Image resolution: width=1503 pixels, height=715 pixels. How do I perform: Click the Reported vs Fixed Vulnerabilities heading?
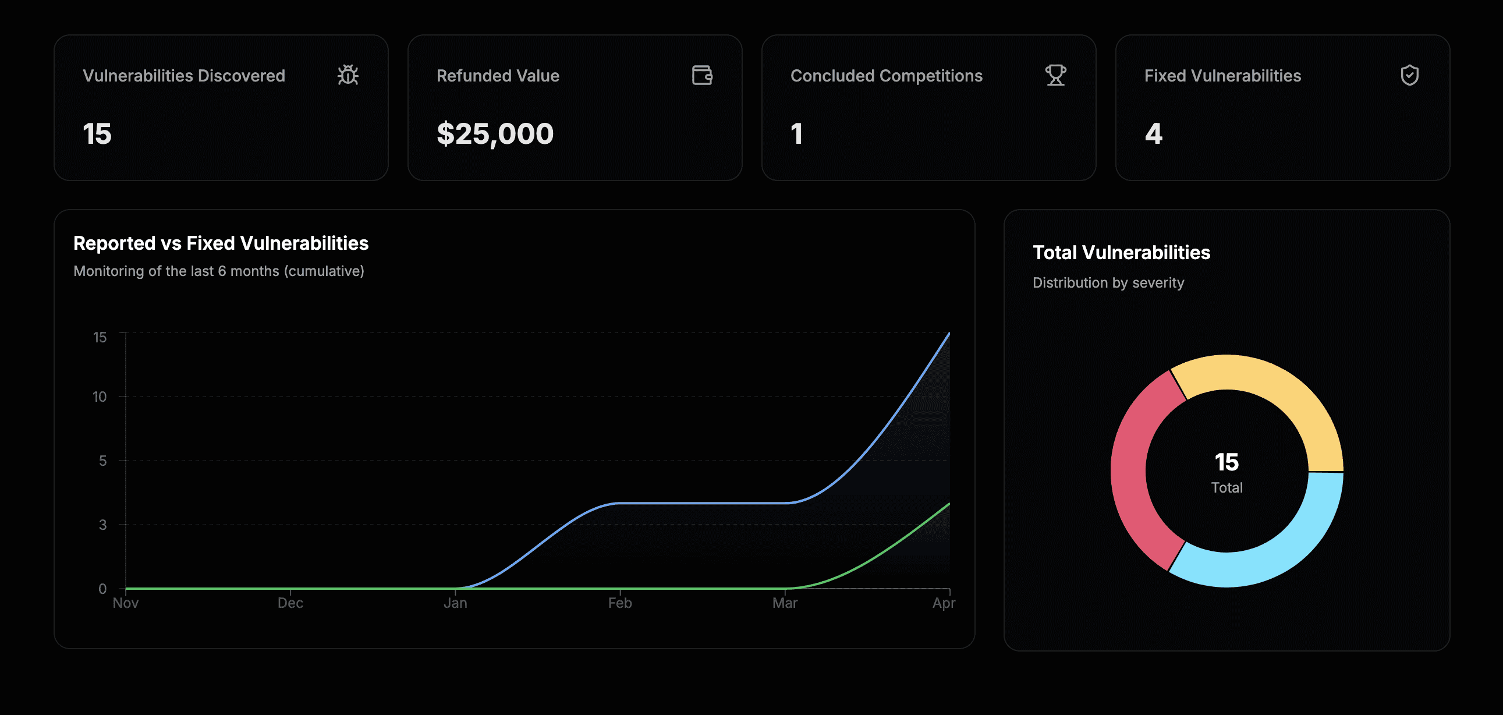click(x=221, y=243)
